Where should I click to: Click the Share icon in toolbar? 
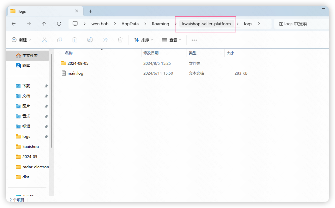click(x=105, y=40)
